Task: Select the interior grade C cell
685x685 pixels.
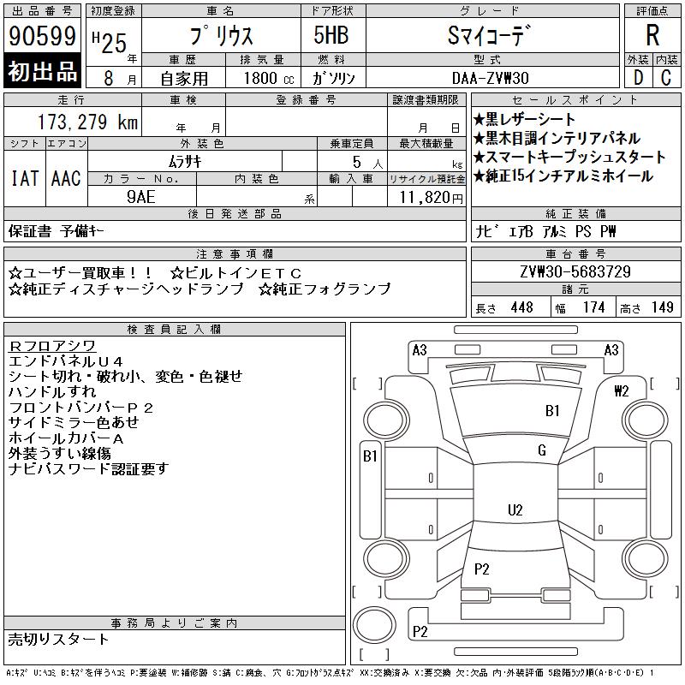Action: coord(666,77)
